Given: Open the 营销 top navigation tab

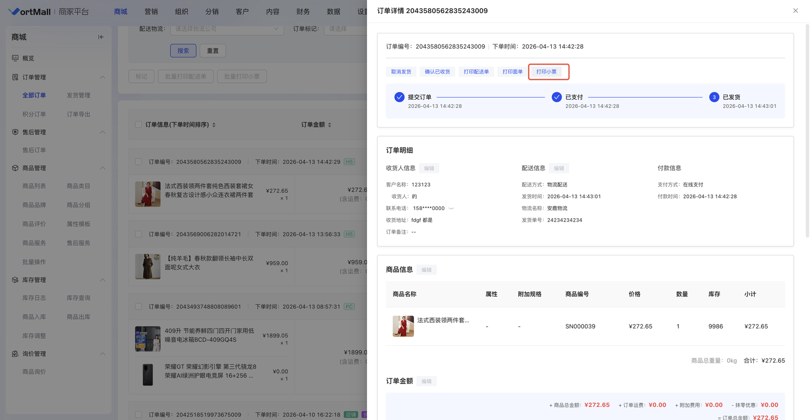Looking at the screenshot, I should 151,11.
